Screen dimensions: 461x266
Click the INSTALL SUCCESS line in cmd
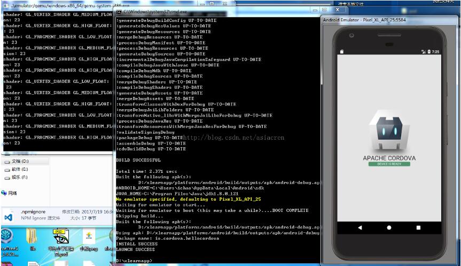(137, 244)
